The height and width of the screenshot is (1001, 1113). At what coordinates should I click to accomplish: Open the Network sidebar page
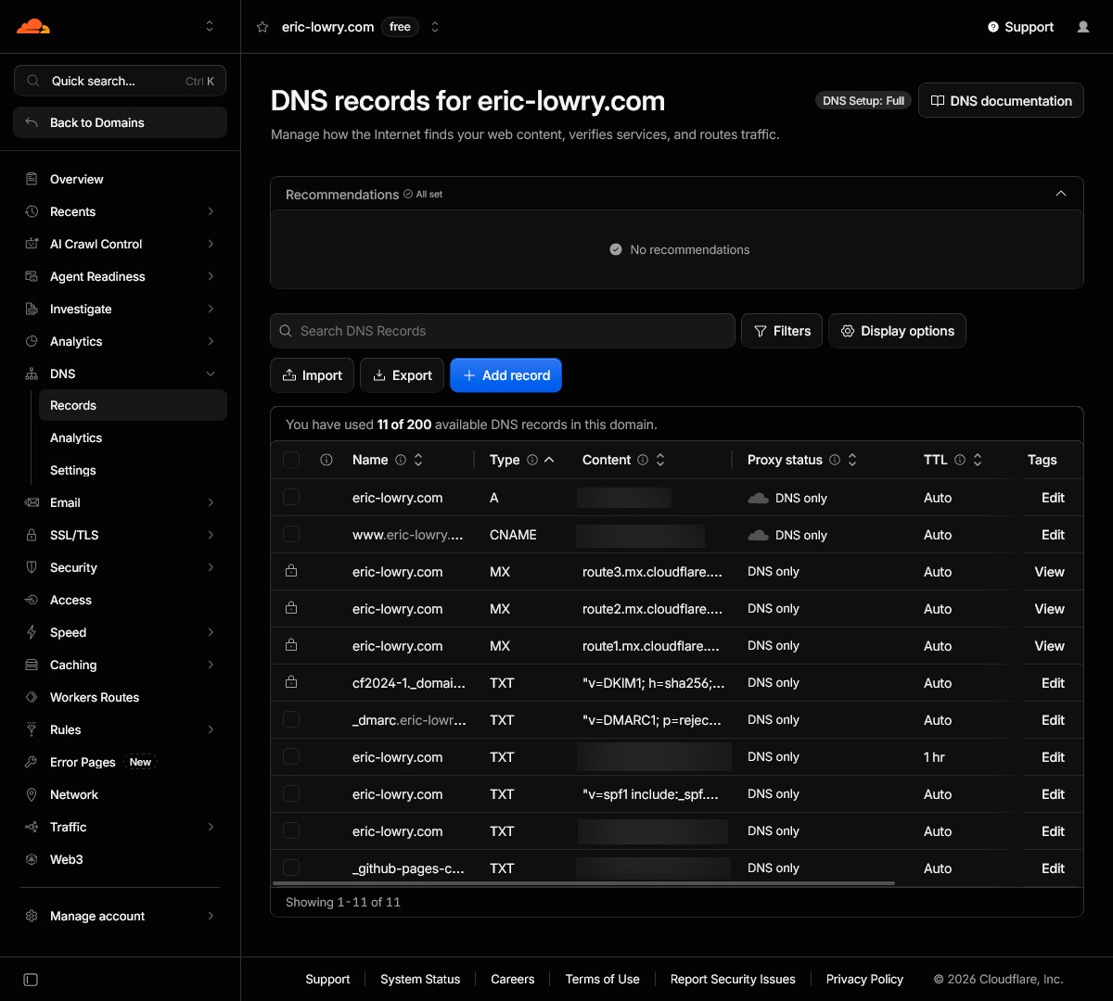tap(121, 794)
